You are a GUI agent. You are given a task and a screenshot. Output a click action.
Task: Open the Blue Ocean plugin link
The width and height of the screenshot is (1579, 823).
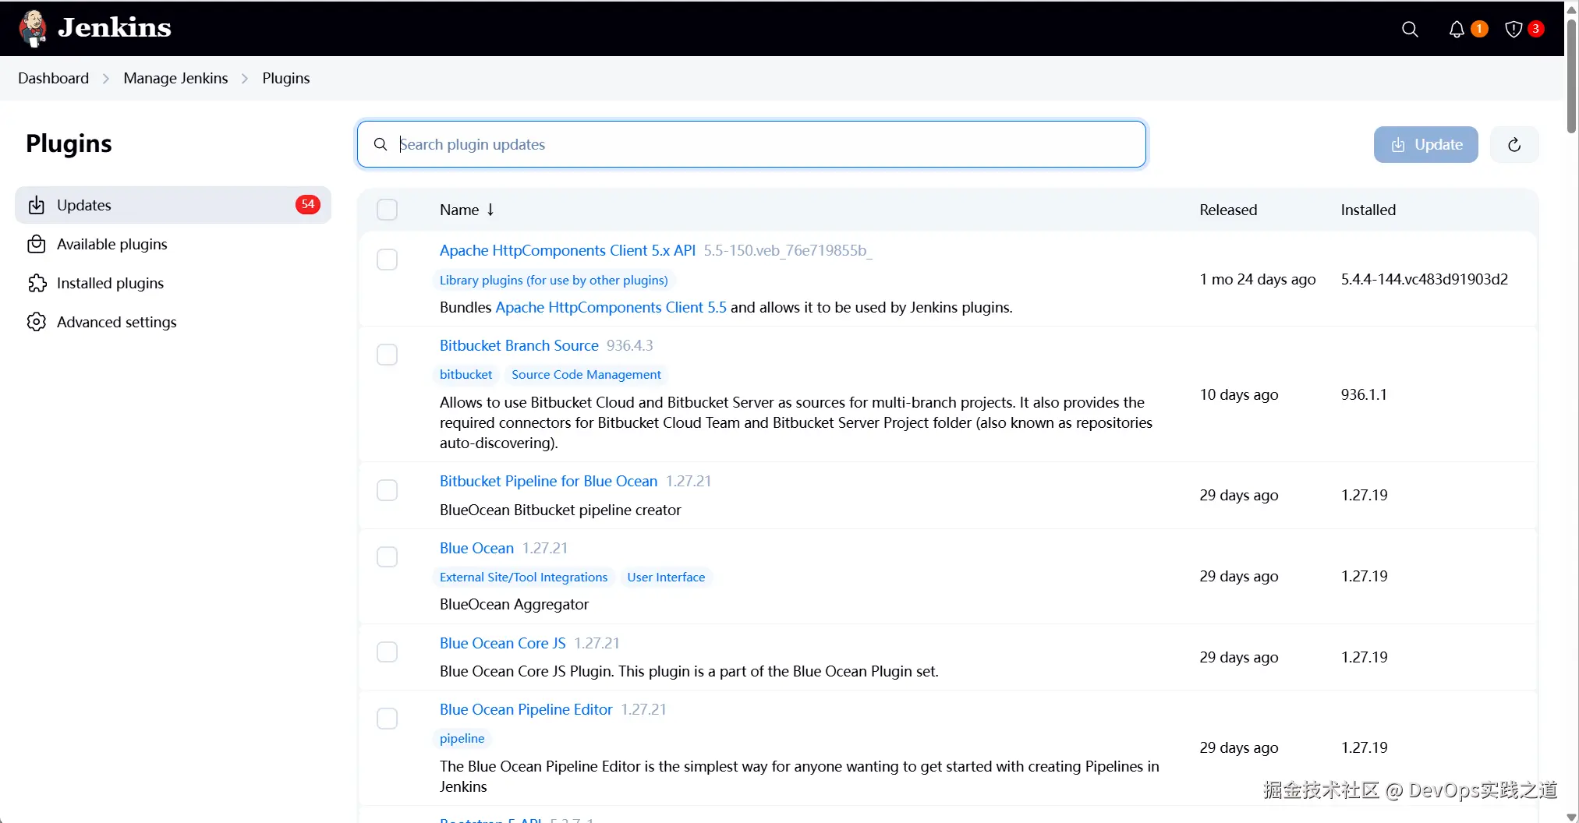[477, 548]
